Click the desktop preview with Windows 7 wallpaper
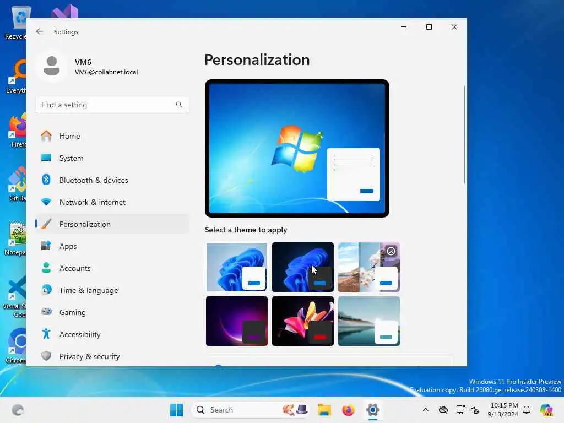Image resolution: width=564 pixels, height=423 pixels. click(x=297, y=148)
